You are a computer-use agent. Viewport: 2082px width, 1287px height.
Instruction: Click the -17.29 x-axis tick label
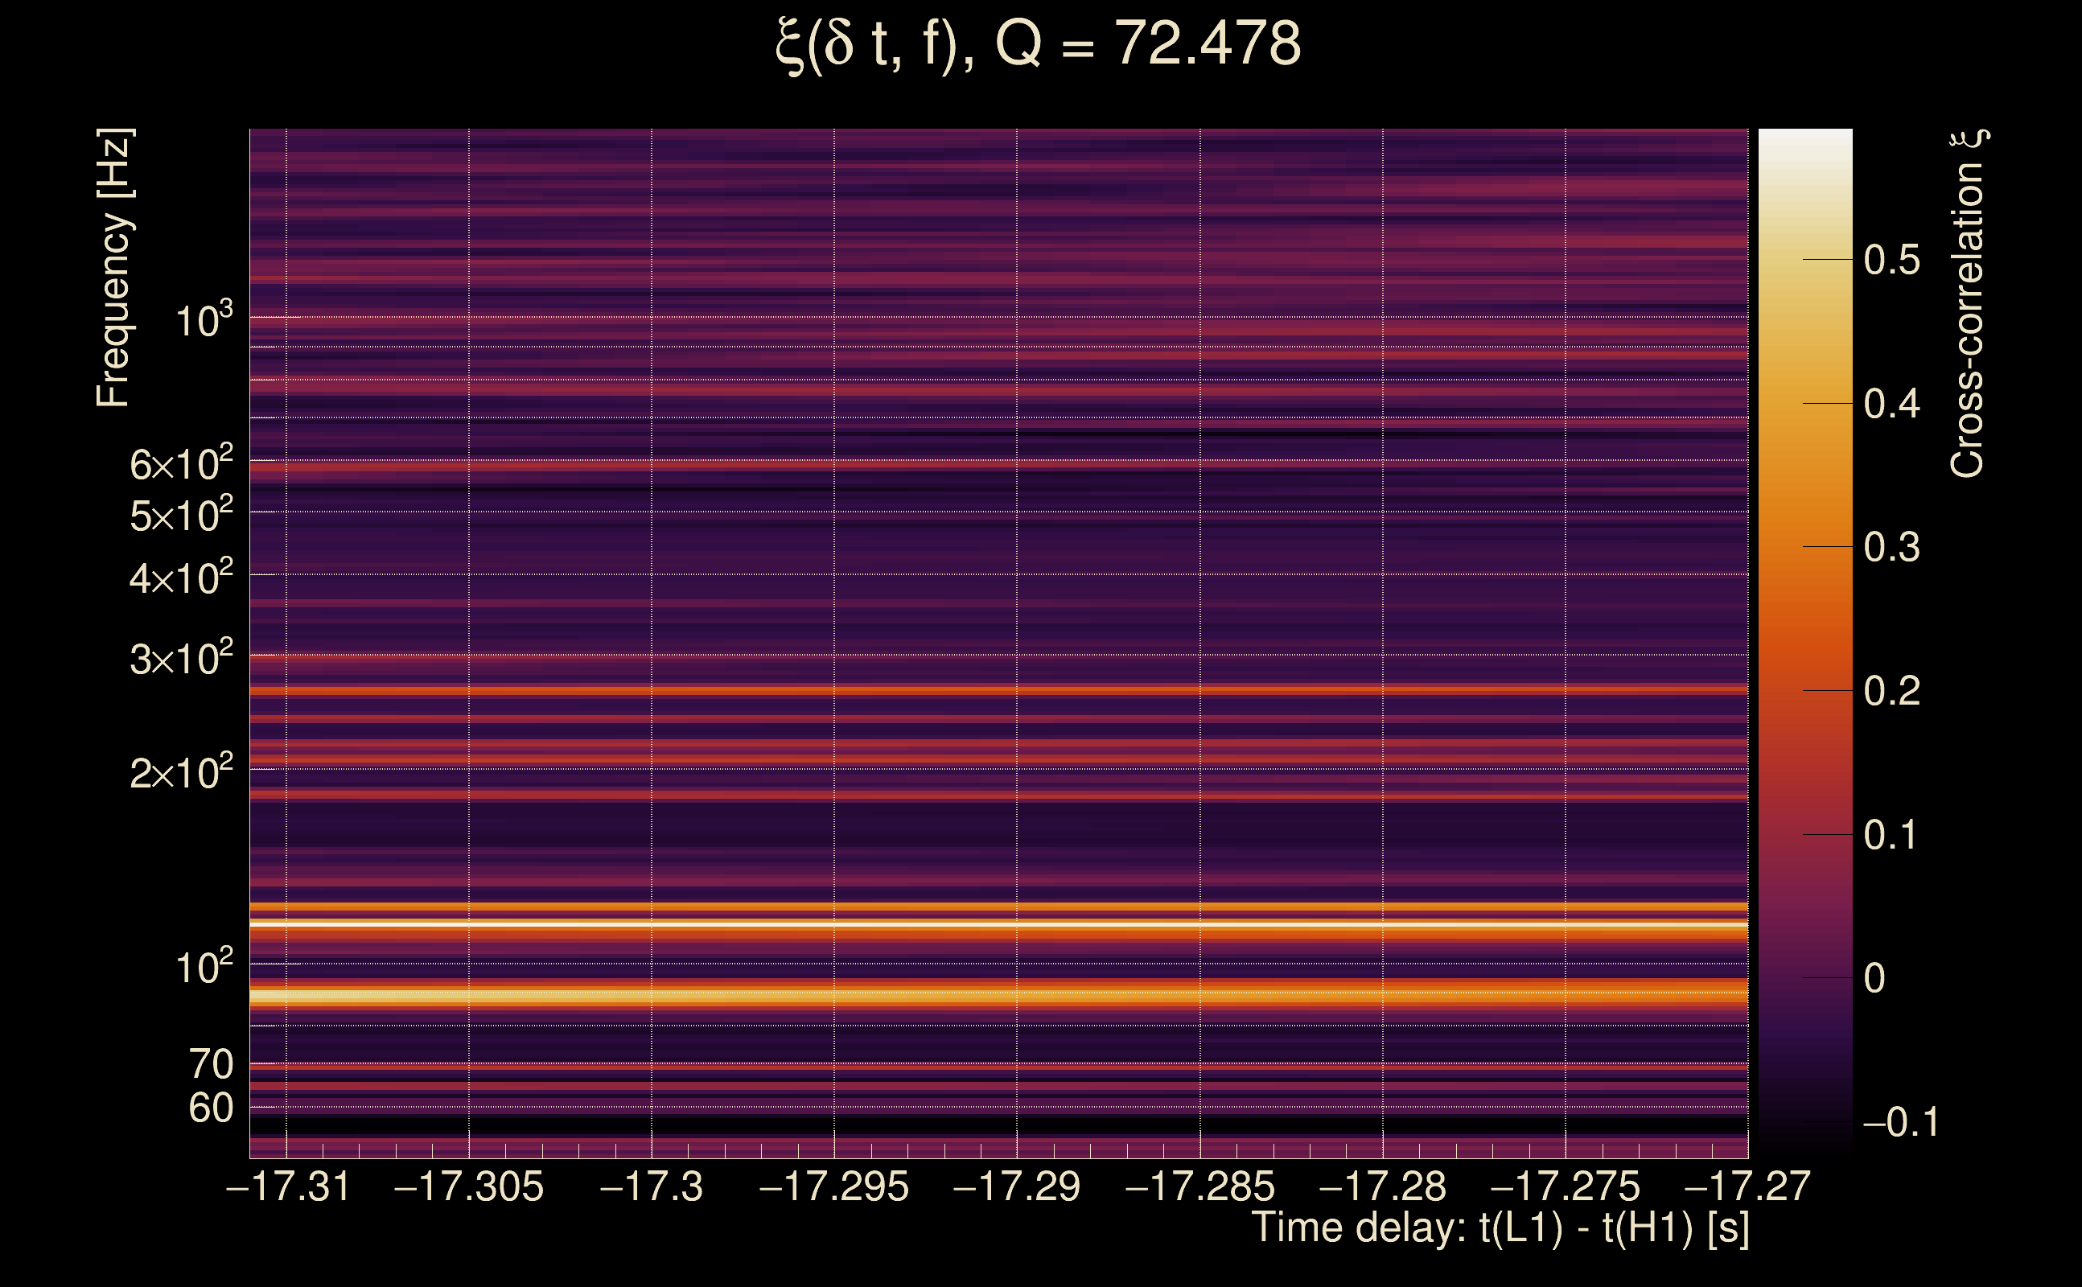click(x=1017, y=1186)
